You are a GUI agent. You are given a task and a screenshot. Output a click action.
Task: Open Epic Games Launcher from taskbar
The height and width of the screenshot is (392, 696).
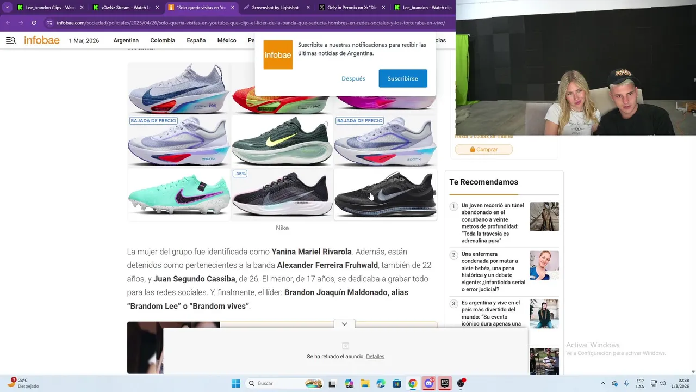[445, 383]
